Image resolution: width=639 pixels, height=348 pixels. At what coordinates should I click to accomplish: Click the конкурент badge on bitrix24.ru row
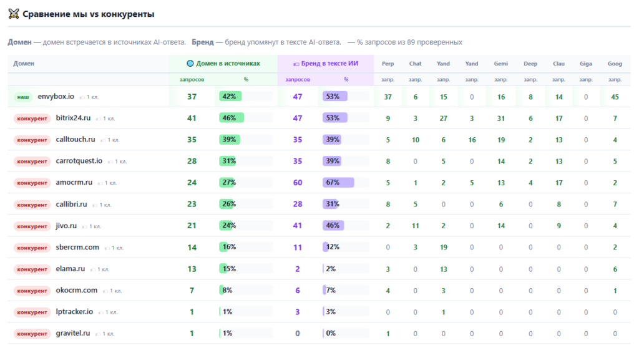(x=32, y=118)
